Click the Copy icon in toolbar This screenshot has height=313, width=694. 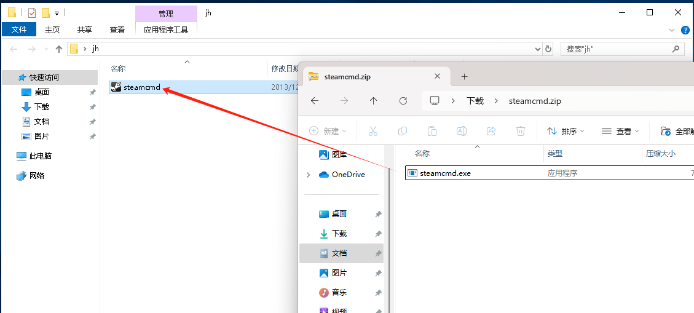(x=403, y=131)
